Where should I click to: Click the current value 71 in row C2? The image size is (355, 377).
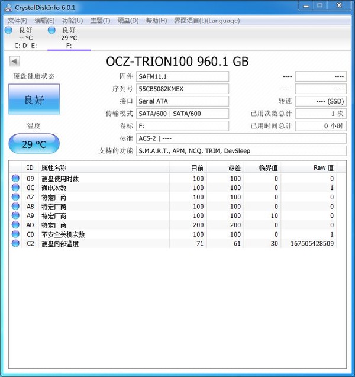pos(200,244)
